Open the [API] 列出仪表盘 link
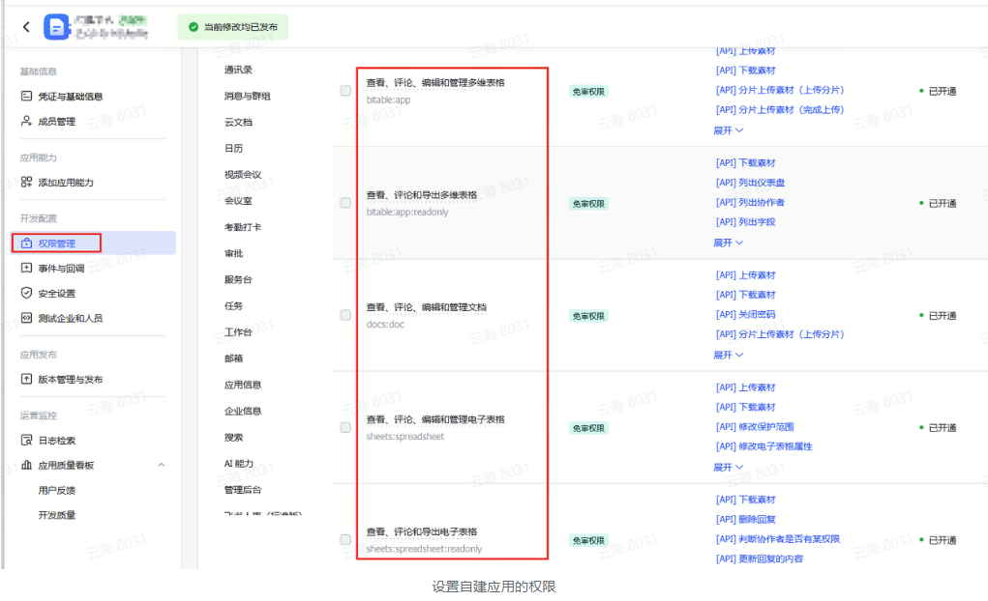Image resolution: width=988 pixels, height=601 pixels. pos(750,183)
